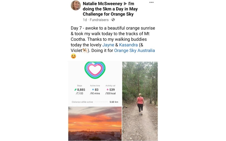Click the green steps shoe icon
Screen dimensions: 226x141
[75, 90]
